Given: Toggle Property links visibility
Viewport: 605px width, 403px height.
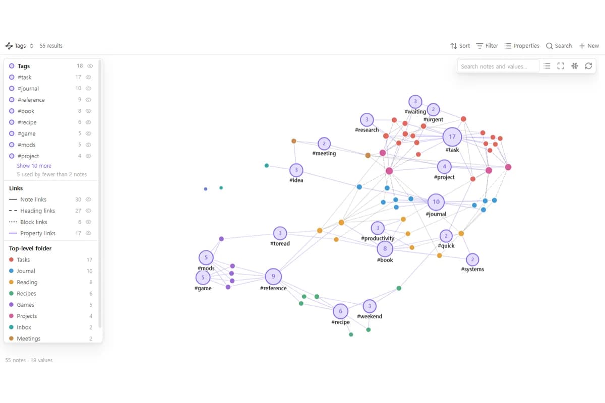Looking at the screenshot, I should point(88,233).
